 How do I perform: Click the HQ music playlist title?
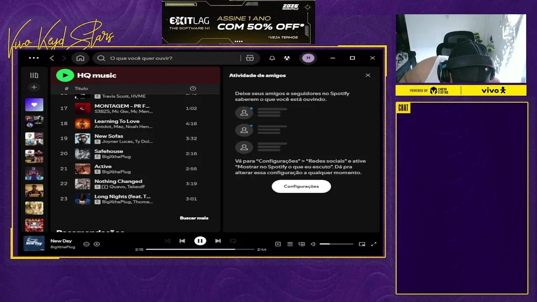click(96, 75)
